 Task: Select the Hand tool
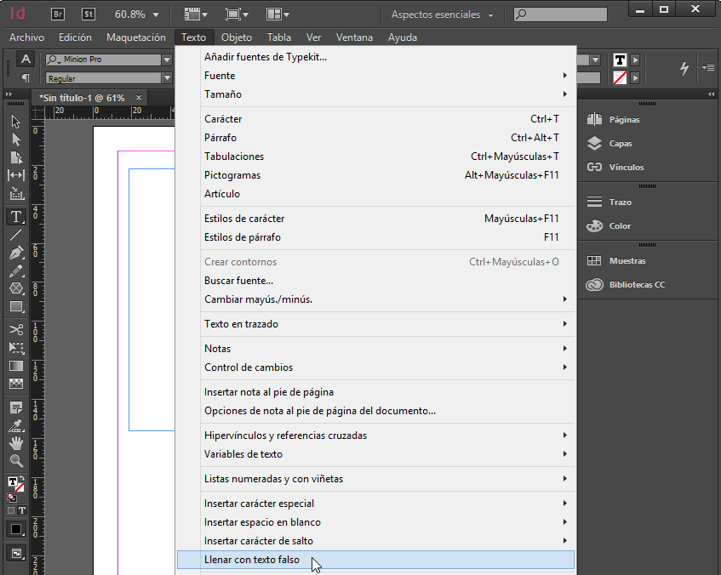(14, 443)
